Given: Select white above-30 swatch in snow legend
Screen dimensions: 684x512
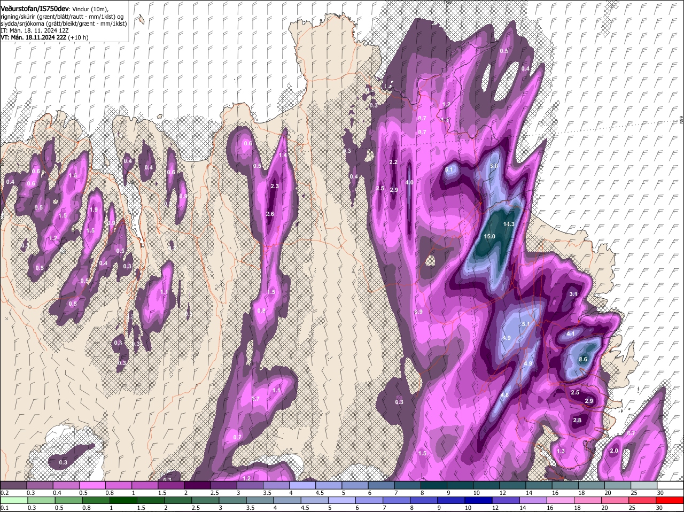Looking at the screenshot, I should [671, 485].
